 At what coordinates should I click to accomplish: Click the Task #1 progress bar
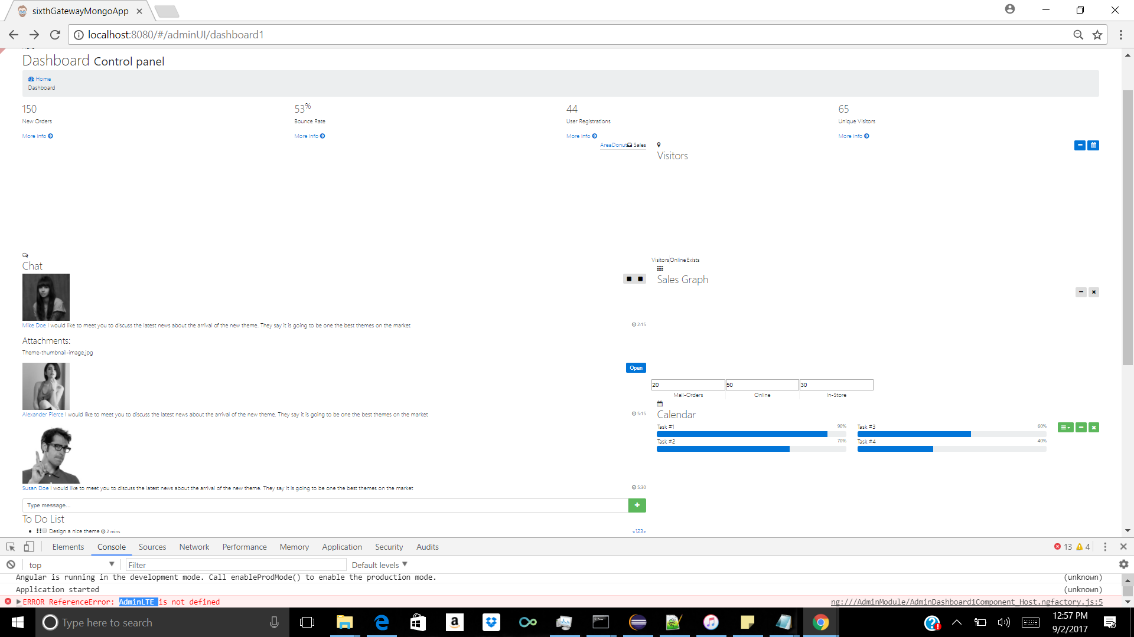click(751, 434)
